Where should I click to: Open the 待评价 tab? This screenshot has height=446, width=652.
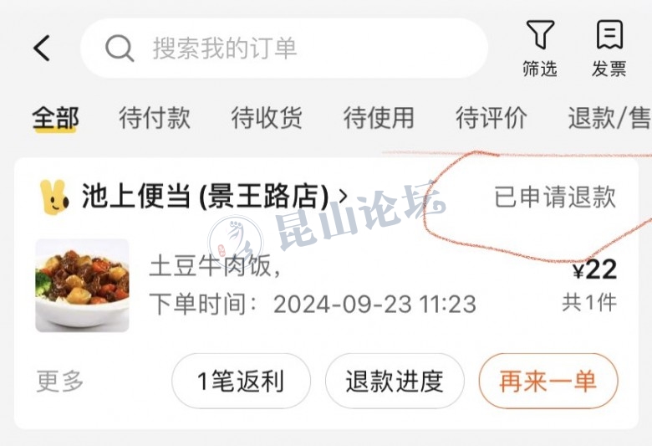(492, 118)
